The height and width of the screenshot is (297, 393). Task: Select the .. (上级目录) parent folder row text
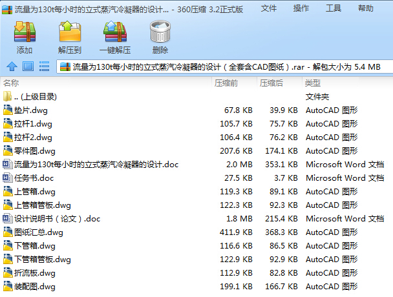pyautogui.click(x=36, y=97)
